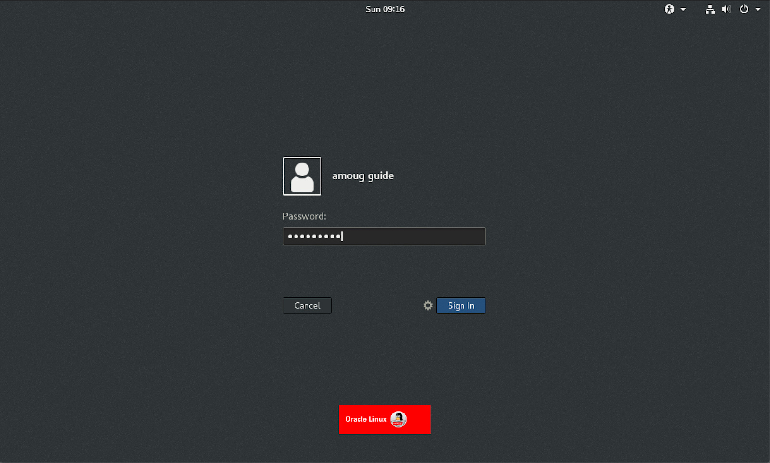Click the volume speaker icon

727,9
